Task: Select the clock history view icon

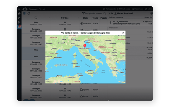Action: [29, 13]
